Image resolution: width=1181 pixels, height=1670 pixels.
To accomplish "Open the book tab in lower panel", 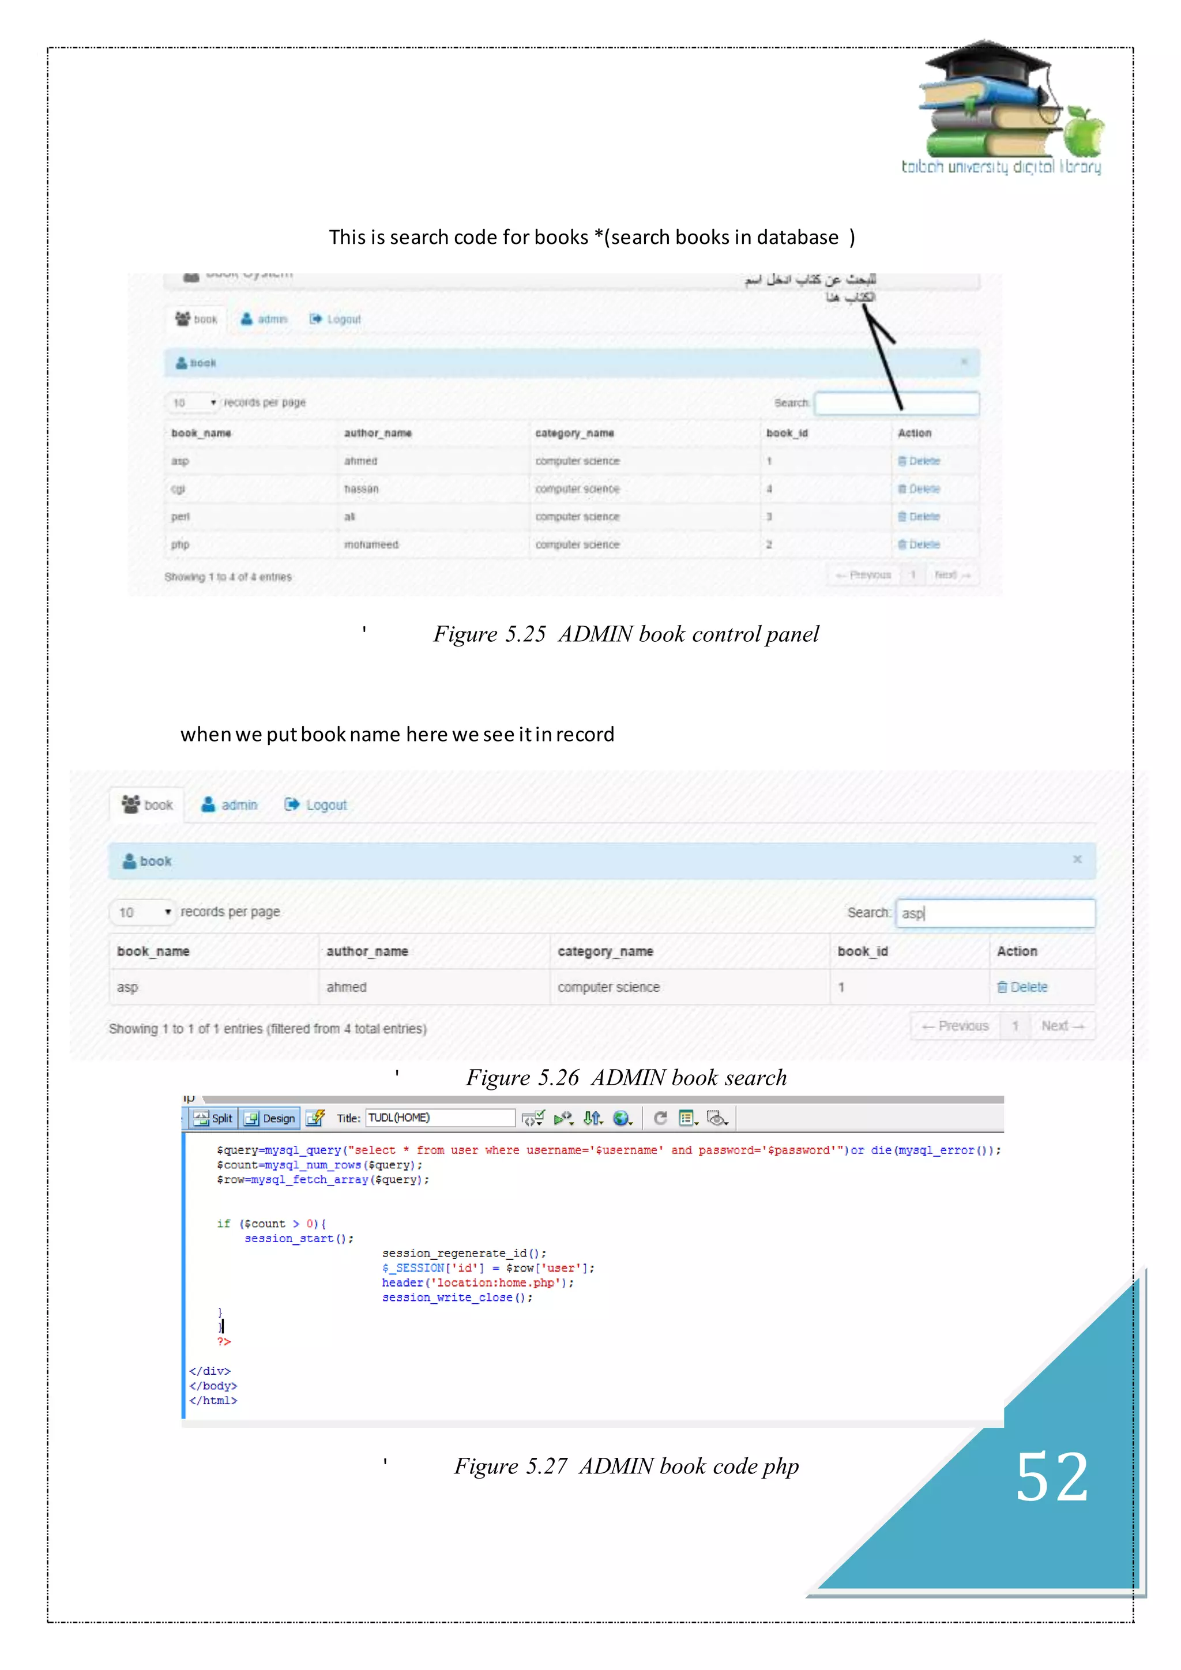I will 147,804.
